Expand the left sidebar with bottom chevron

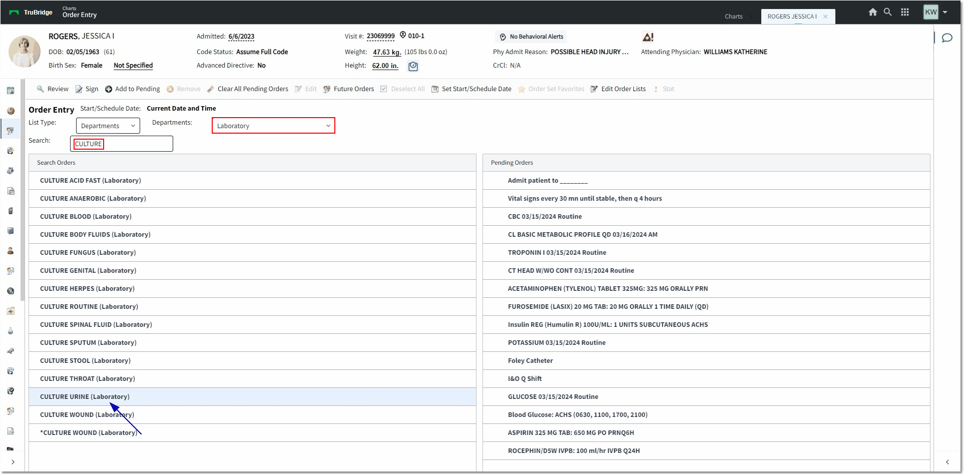[x=13, y=462]
